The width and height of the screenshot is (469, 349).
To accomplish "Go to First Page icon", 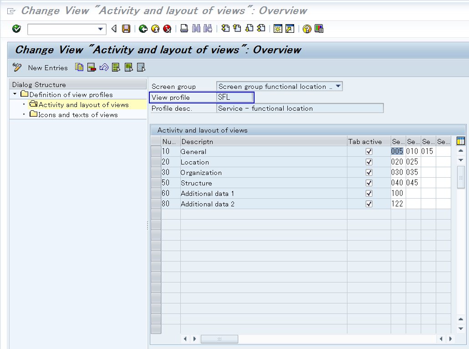I will [225, 28].
